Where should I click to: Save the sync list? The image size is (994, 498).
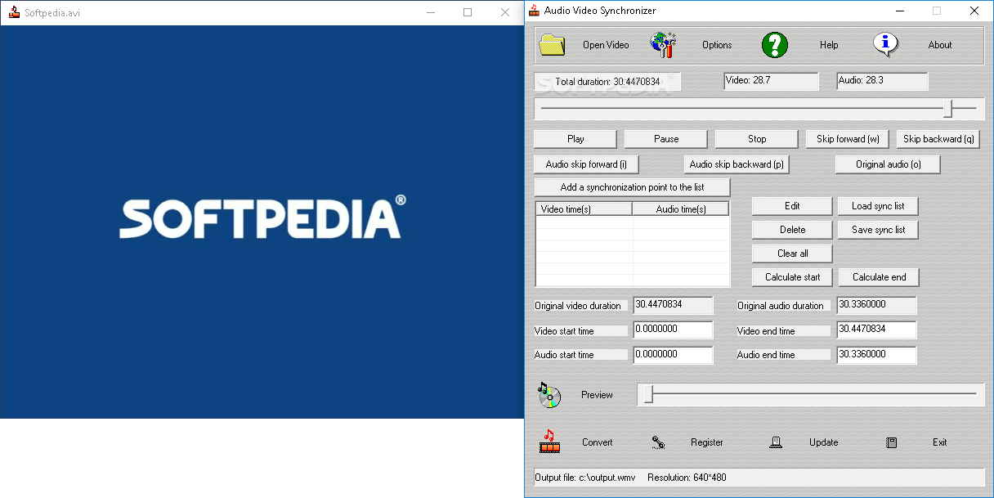coord(878,229)
